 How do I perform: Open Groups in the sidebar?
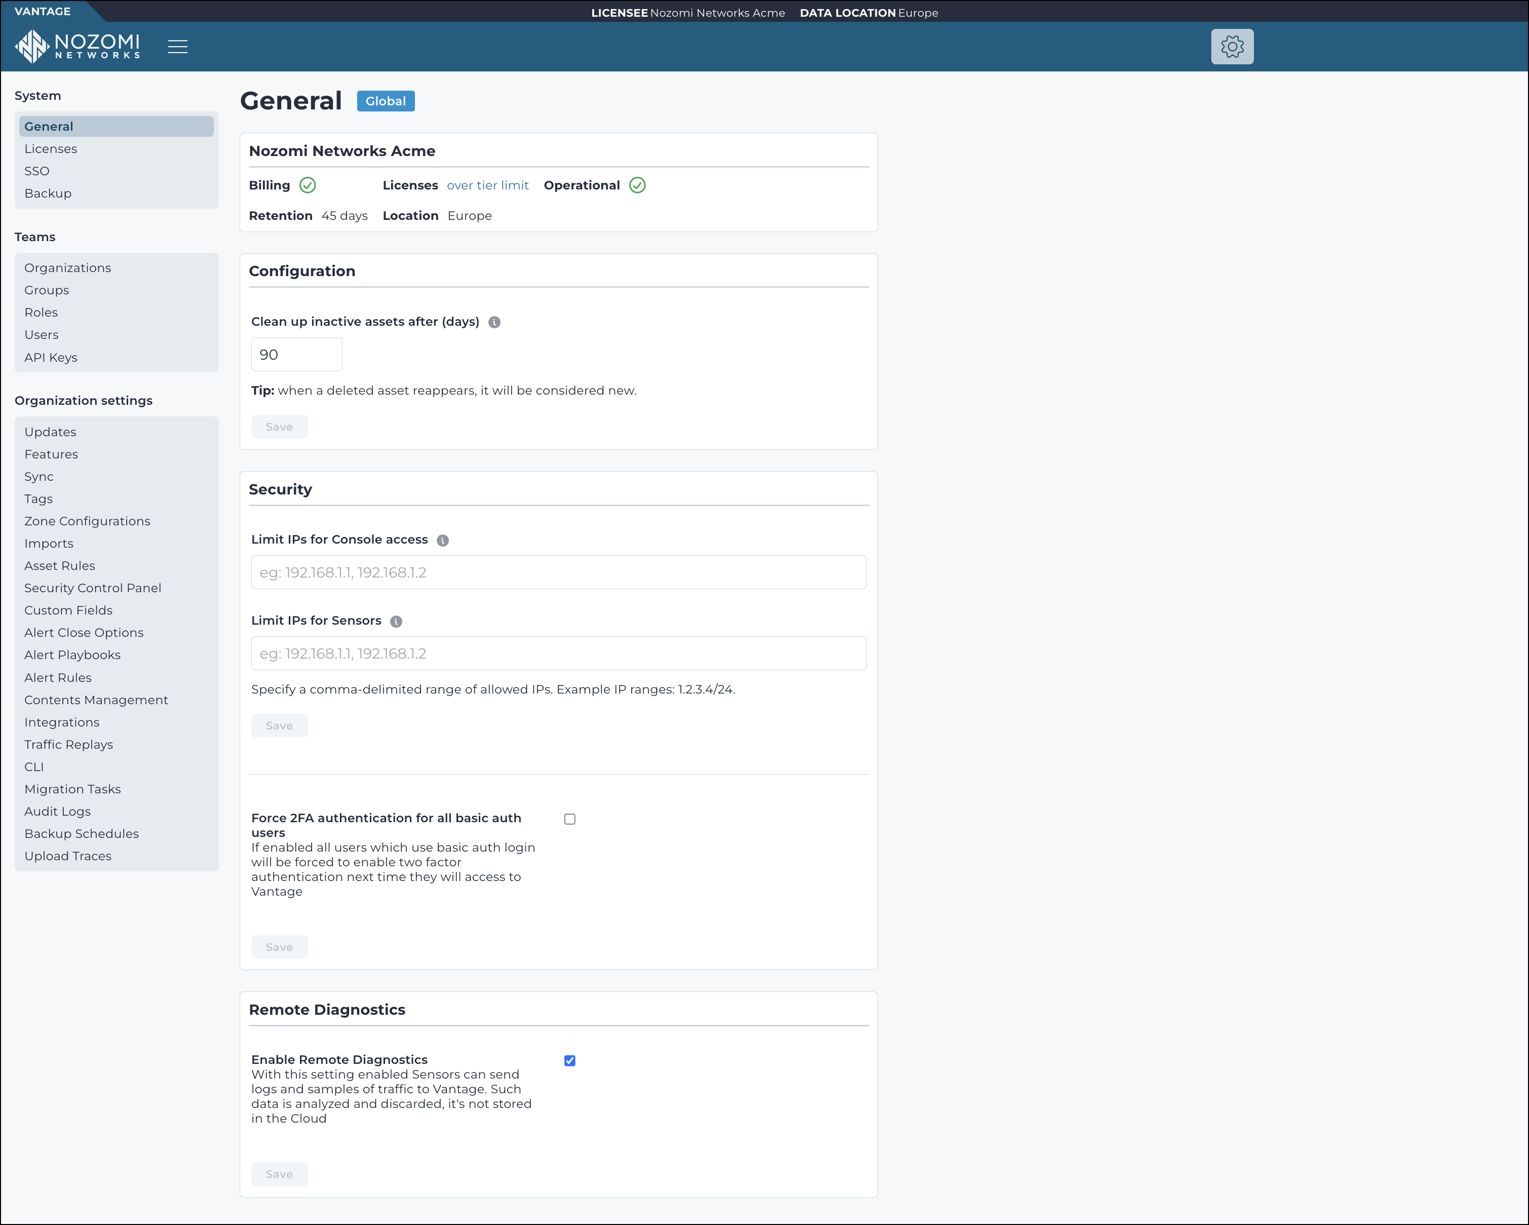[x=47, y=290]
